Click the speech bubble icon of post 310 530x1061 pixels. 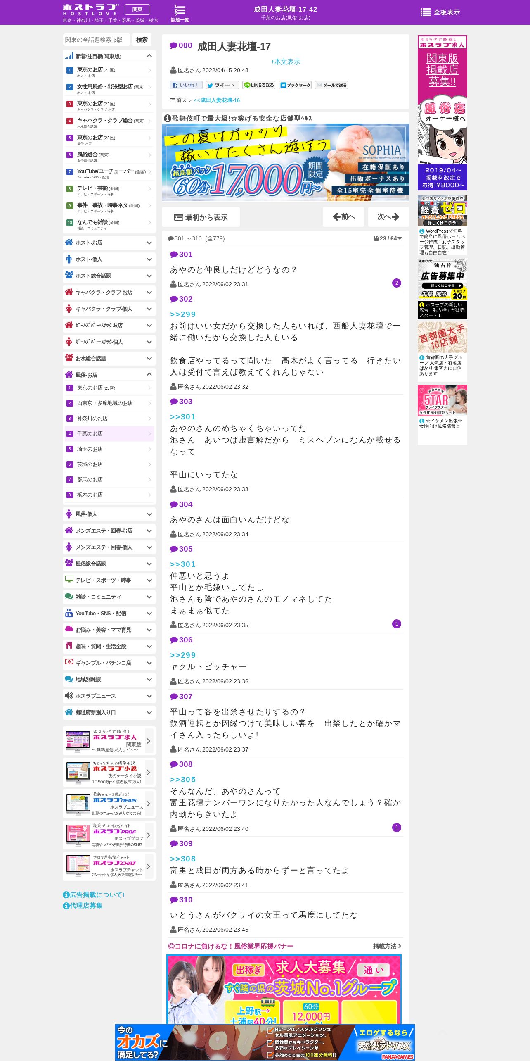pyautogui.click(x=174, y=900)
